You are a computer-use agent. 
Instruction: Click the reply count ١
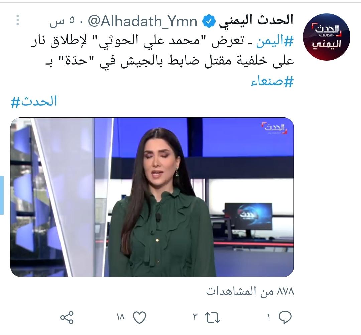click(268, 318)
